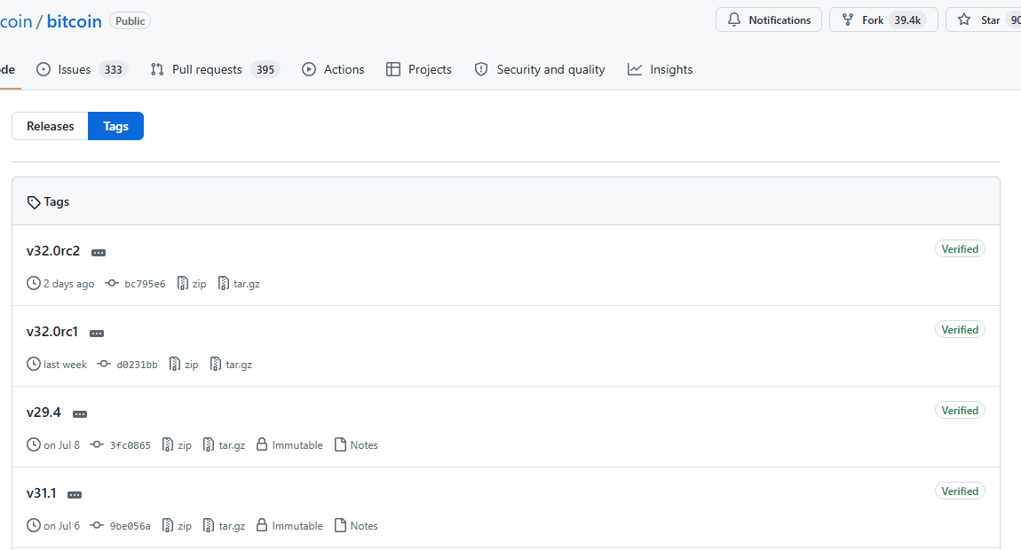Click the shield icon beside Security
The width and height of the screenshot is (1021, 550).
tap(481, 69)
